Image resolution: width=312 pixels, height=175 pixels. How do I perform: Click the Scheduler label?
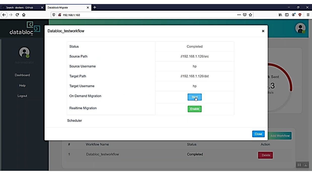(75, 121)
